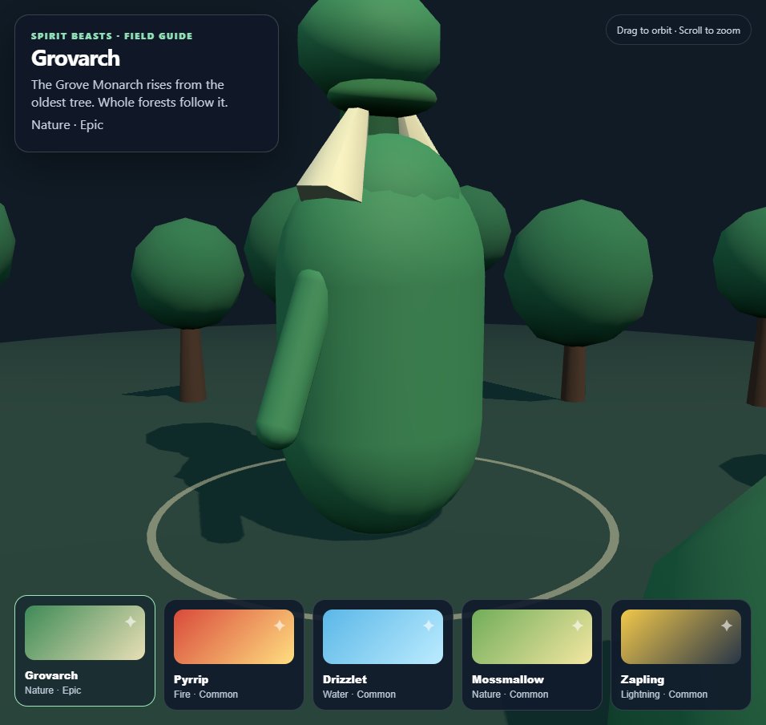Click the "Nature · Common" label
The width and height of the screenshot is (766, 725).
coord(510,695)
